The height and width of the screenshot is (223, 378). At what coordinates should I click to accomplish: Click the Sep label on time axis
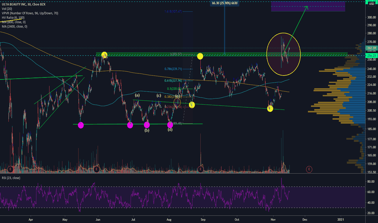pos(203,220)
